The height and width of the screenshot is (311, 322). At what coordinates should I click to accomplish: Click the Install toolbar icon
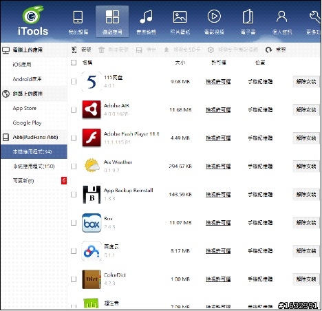[x=74, y=50]
